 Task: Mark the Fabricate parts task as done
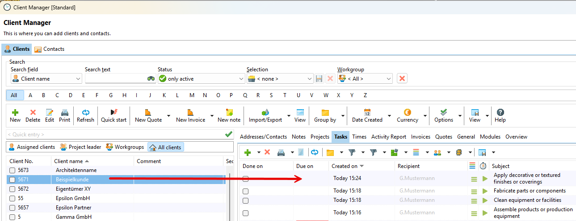pyautogui.click(x=245, y=191)
